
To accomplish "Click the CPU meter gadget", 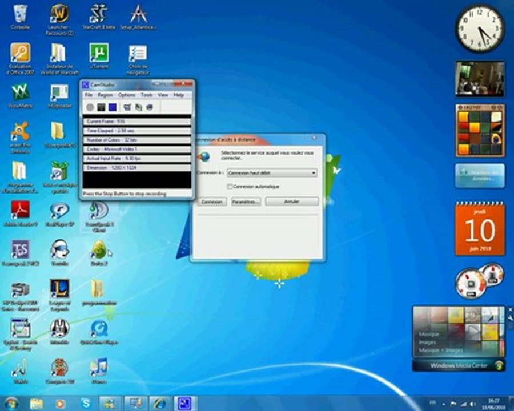I will point(471,284).
